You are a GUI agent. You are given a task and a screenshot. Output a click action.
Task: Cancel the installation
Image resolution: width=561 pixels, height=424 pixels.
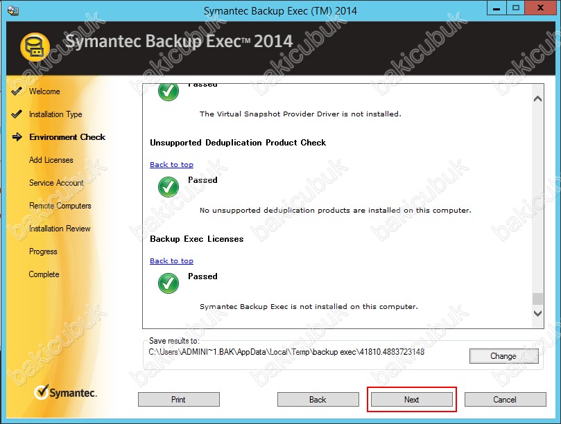pyautogui.click(x=506, y=399)
